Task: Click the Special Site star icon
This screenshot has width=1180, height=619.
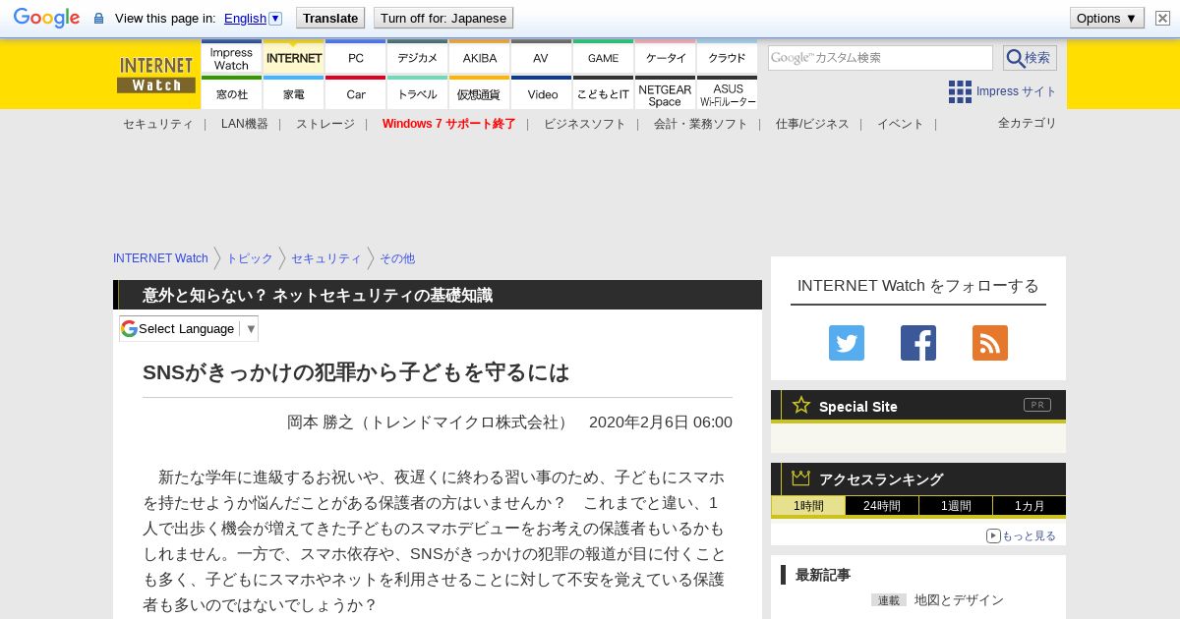Action: pyautogui.click(x=801, y=405)
